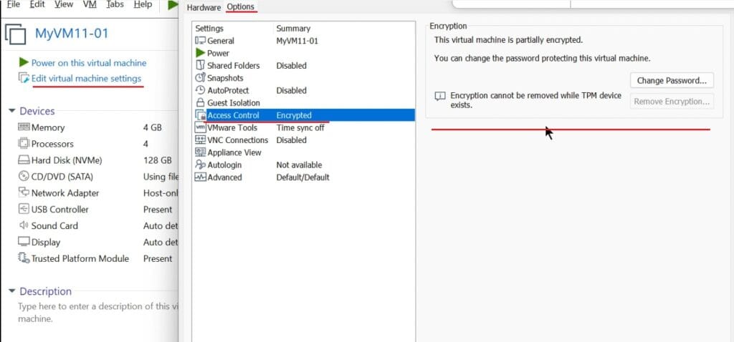This screenshot has width=734, height=342.
Task: Collapse the Description section
Action: point(11,291)
